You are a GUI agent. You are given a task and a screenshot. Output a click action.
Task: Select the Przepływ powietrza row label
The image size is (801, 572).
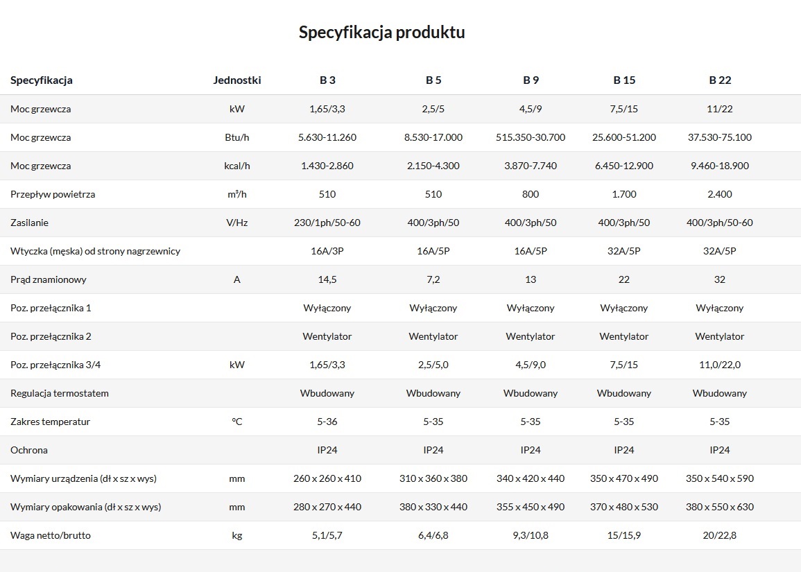(x=53, y=194)
